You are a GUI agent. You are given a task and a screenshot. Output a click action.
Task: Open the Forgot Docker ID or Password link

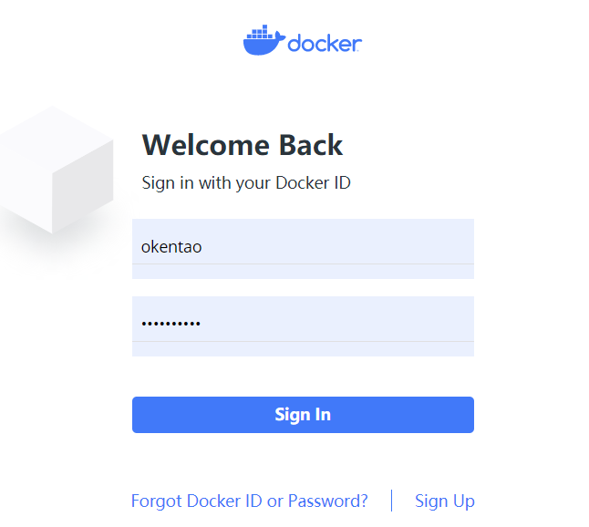(x=250, y=501)
